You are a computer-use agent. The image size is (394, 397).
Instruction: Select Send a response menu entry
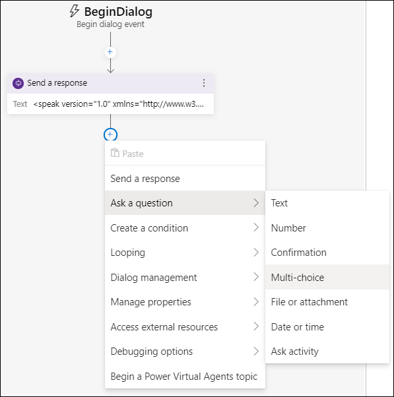[x=185, y=179]
